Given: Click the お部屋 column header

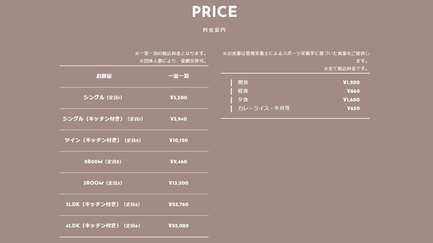Looking at the screenshot, I should pyautogui.click(x=104, y=76).
